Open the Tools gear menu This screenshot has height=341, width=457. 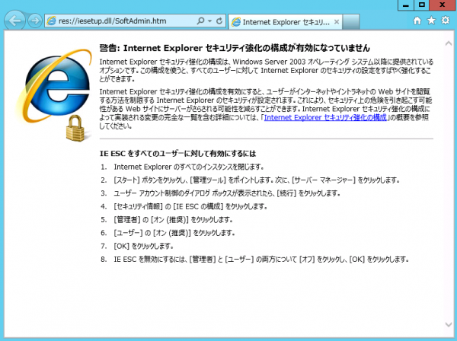click(x=445, y=23)
